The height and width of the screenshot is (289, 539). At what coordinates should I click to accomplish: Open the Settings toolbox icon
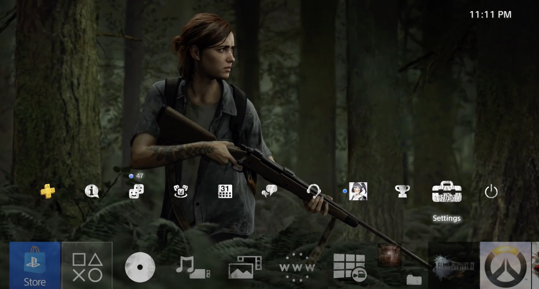pos(447,192)
